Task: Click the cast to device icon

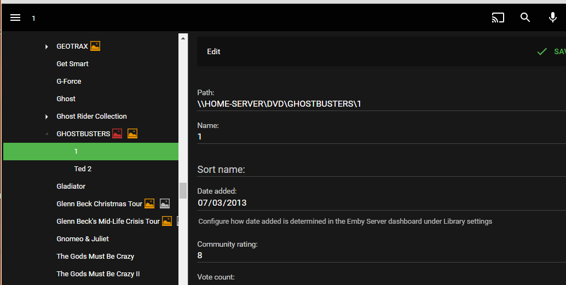Action: click(x=498, y=18)
